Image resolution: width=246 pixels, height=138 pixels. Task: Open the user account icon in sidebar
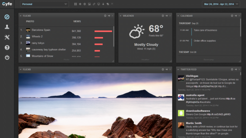click(x=7, y=27)
